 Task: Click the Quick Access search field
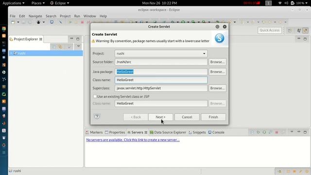click(x=270, y=30)
